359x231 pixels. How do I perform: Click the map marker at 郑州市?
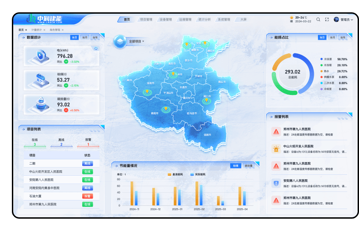pos(173,74)
